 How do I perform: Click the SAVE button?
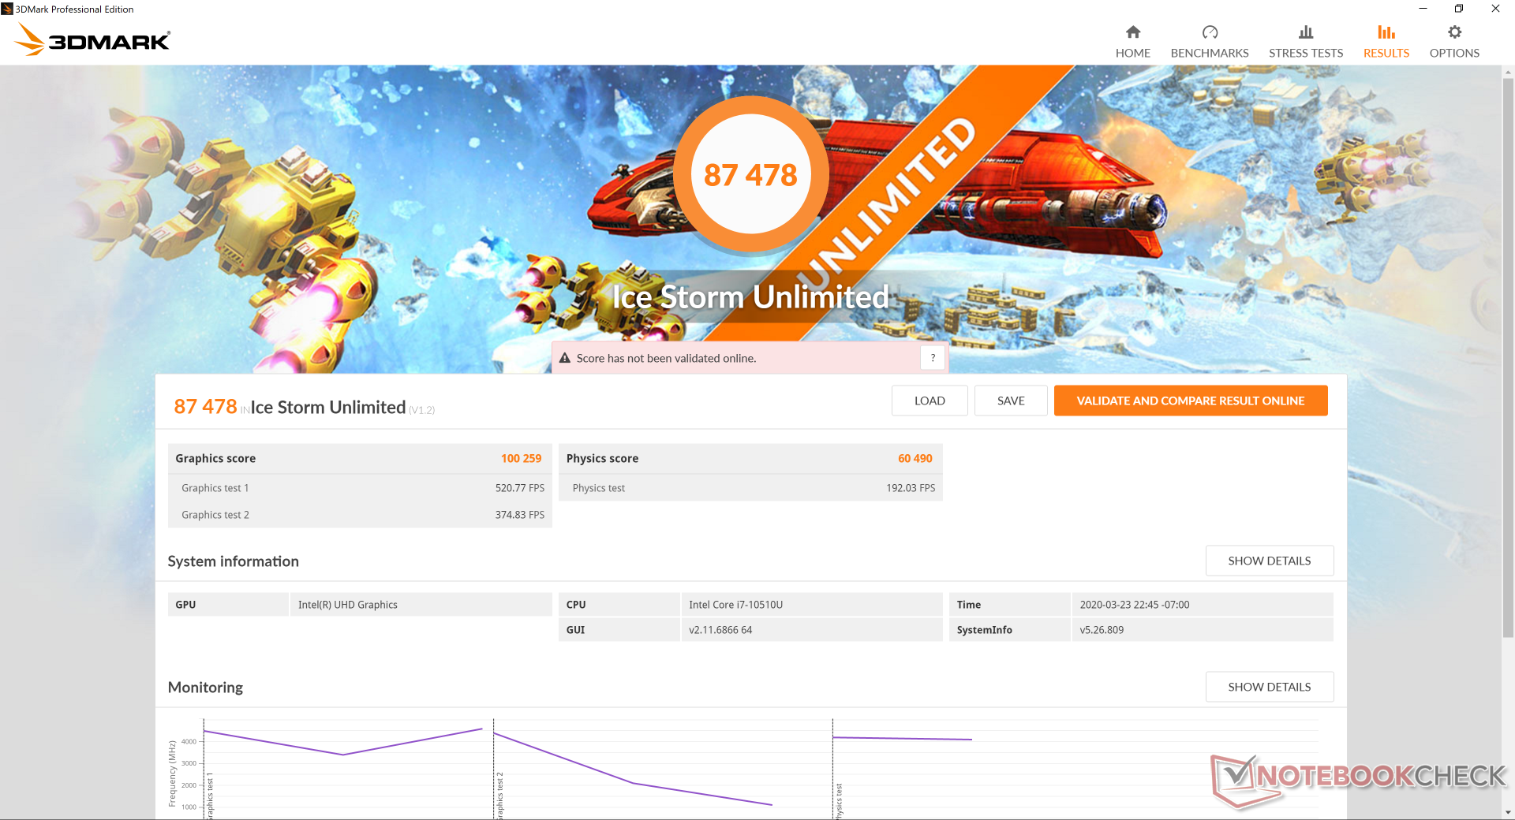pos(1011,401)
